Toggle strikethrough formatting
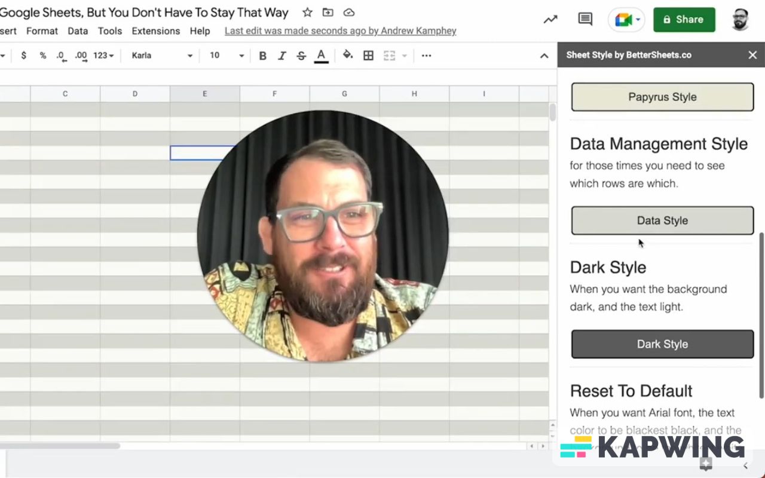This screenshot has width=765, height=478. click(301, 56)
